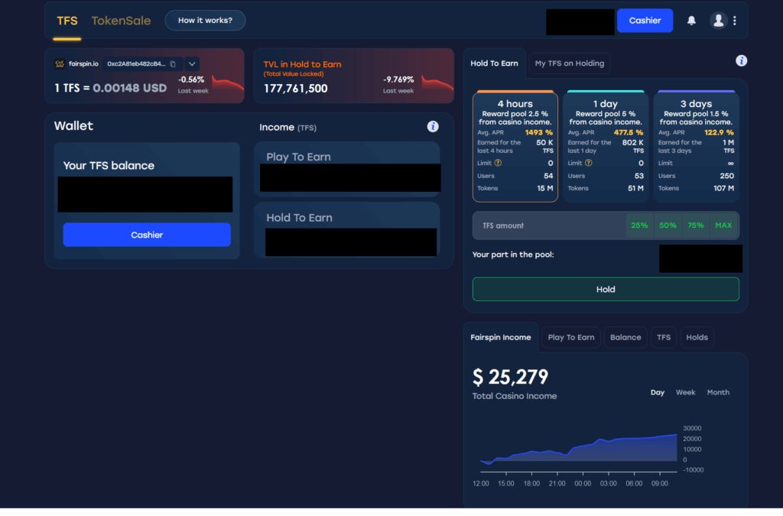
Task: Select the My TFS on Holding tab
Action: 569,63
